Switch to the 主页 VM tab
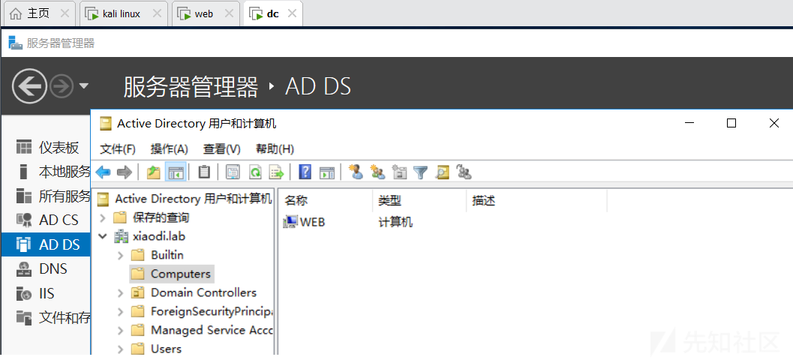 tap(38, 13)
